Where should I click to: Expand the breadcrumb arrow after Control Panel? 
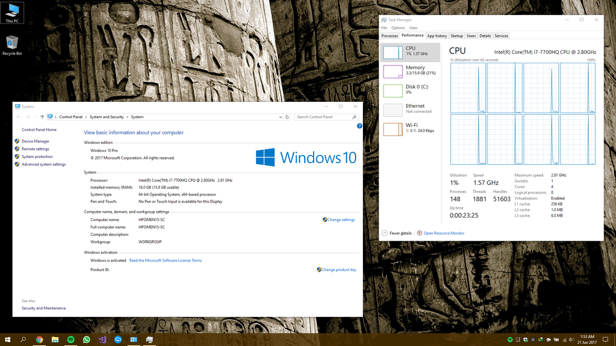86,117
